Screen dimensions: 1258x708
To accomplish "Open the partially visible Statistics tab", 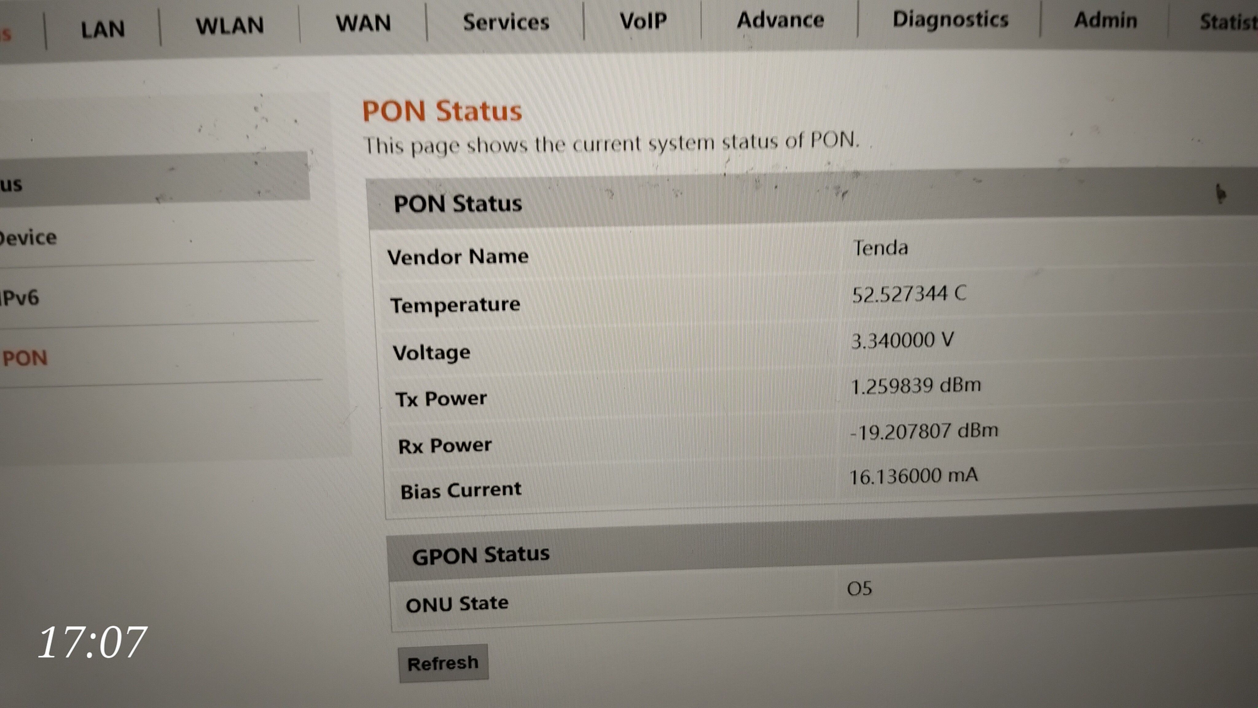I will pos(1228,22).
